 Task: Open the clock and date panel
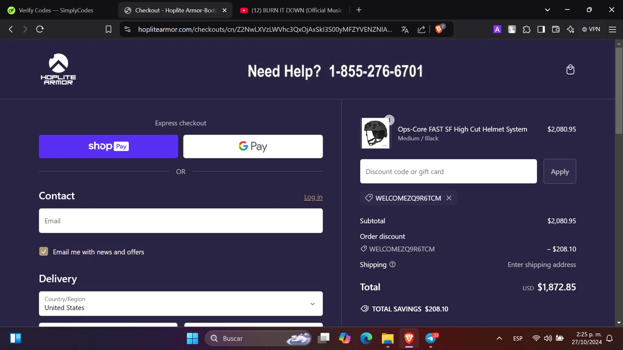pyautogui.click(x=586, y=338)
